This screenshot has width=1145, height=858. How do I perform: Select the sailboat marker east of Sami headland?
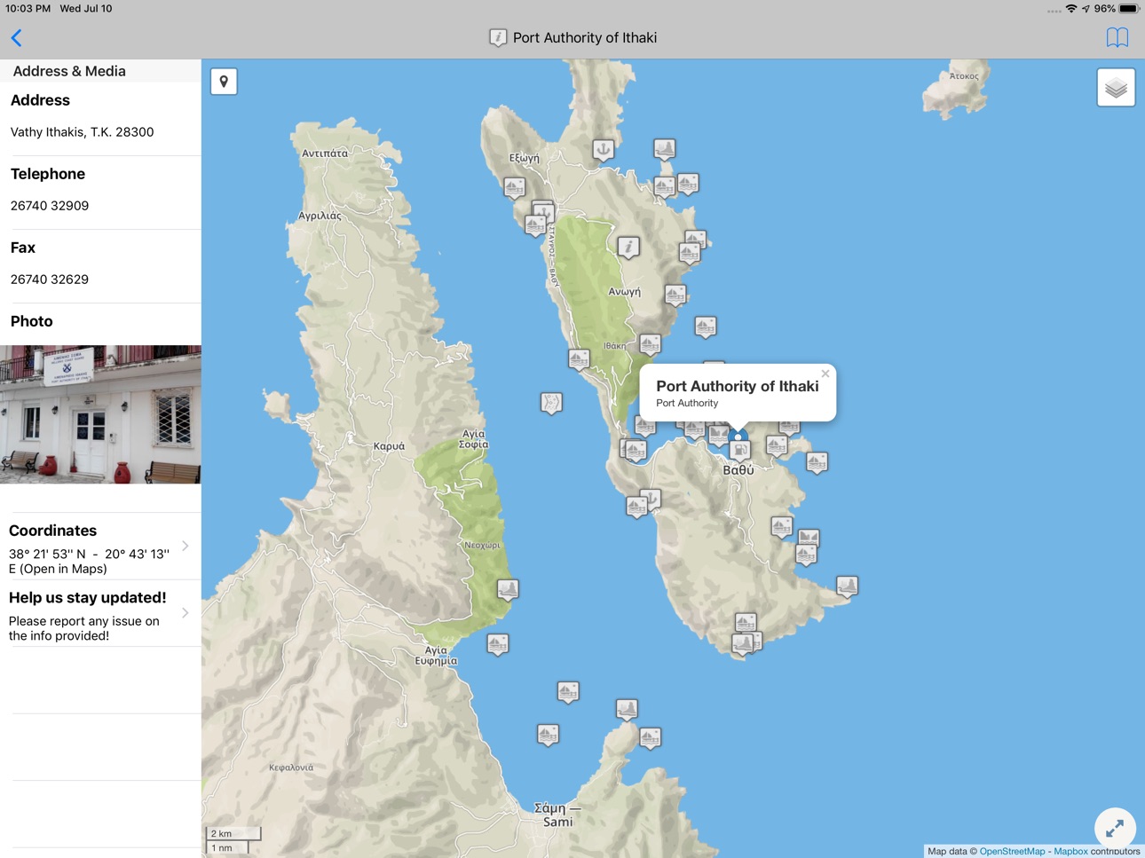pyautogui.click(x=650, y=737)
